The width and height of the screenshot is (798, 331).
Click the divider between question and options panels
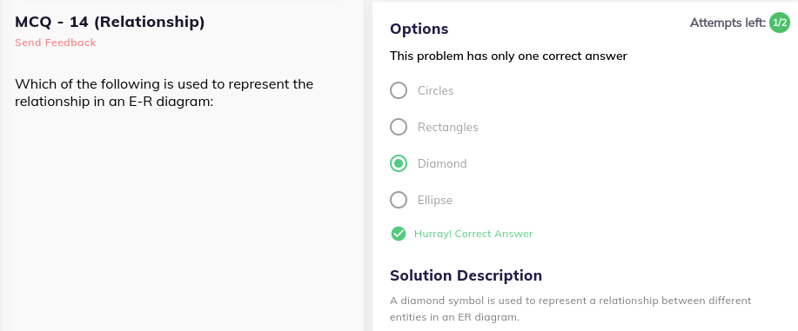[x=368, y=165]
